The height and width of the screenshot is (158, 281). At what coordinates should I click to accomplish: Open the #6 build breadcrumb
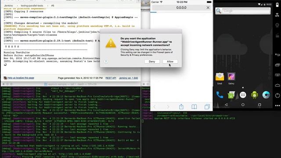[53, 6]
